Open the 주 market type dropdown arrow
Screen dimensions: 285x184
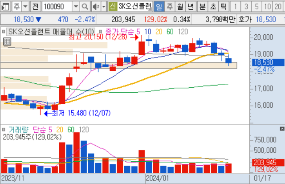[x=25, y=7]
